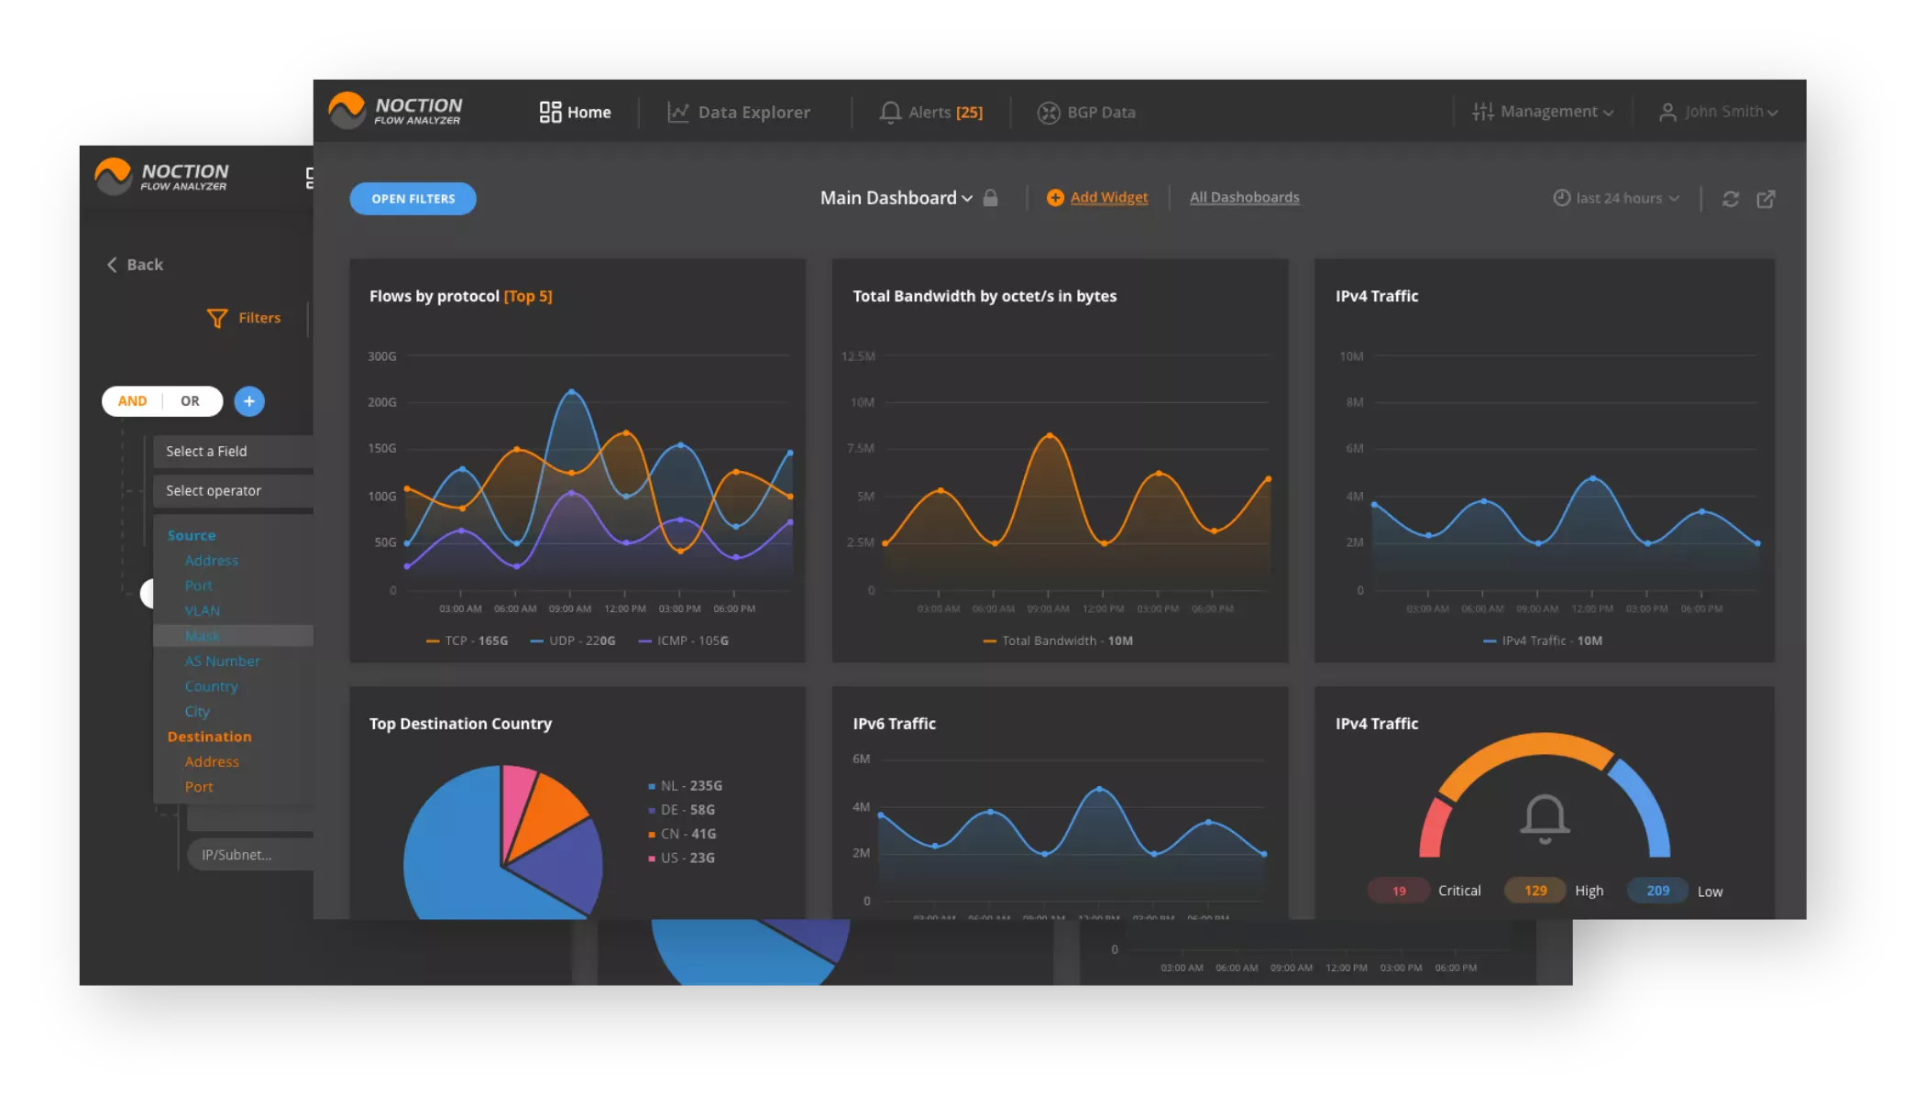This screenshot has height=1104, width=1925.
Task: Click the add filter plus button
Action: click(x=250, y=400)
